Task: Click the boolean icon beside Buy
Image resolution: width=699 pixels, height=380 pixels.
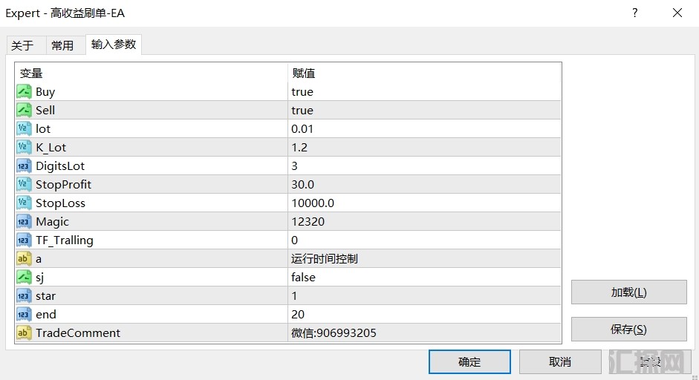Action: click(24, 92)
